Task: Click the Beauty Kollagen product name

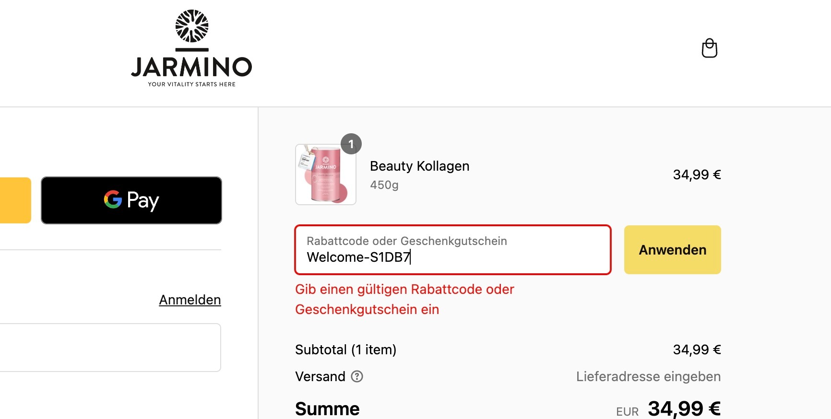Action: 419,166
